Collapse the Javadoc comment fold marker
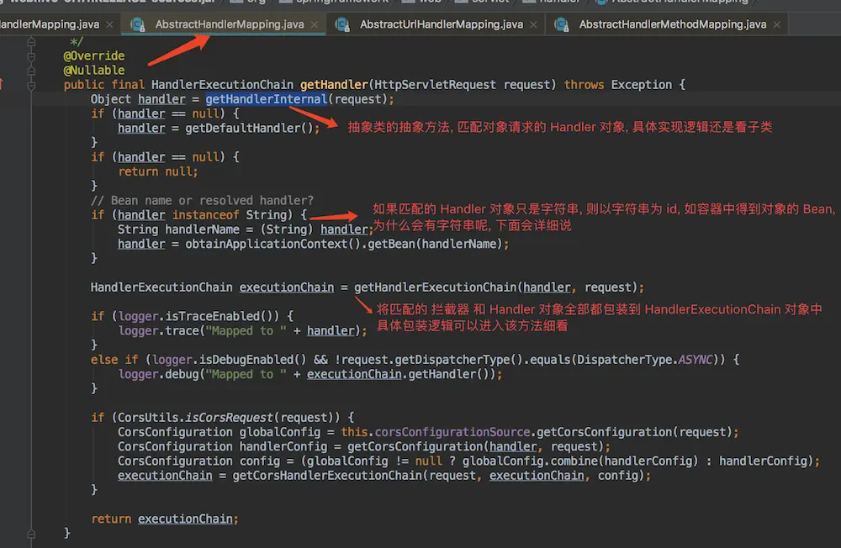This screenshot has height=548, width=841. pyautogui.click(x=31, y=41)
